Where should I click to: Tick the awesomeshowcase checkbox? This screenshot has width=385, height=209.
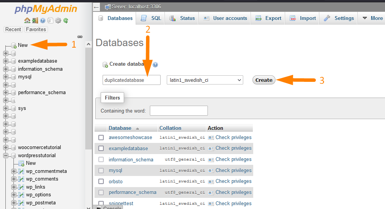pos(101,138)
